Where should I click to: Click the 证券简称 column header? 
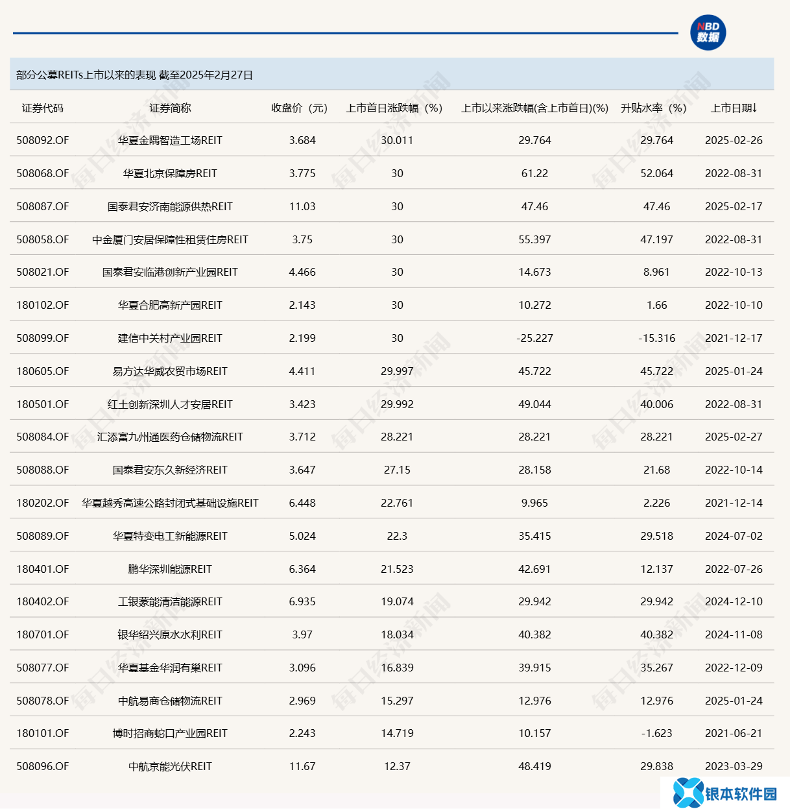[170, 108]
